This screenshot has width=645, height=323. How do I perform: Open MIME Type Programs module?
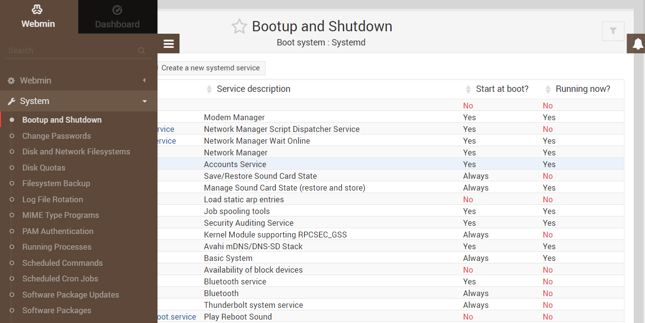pyautogui.click(x=61, y=215)
